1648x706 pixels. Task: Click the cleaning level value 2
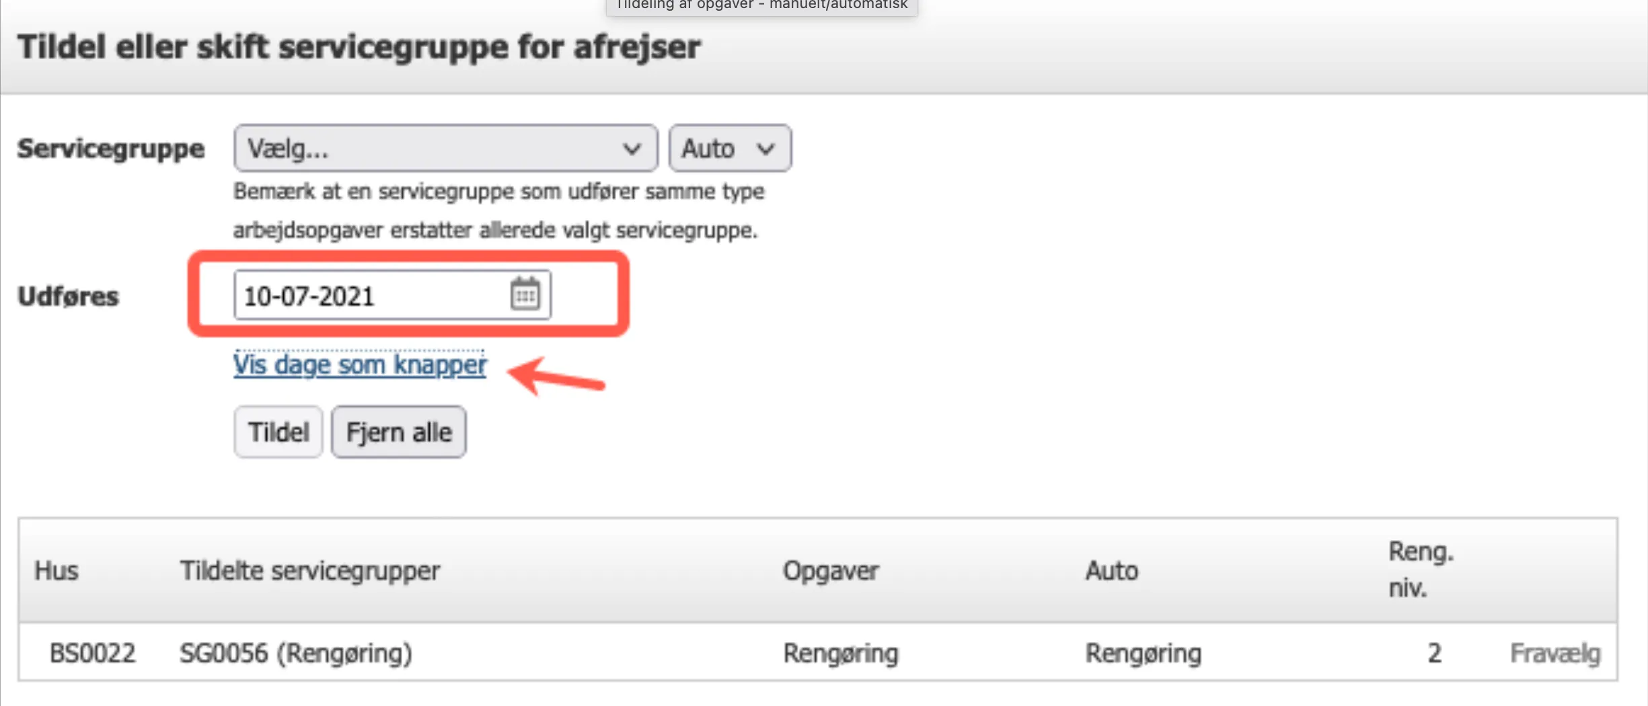click(1434, 653)
